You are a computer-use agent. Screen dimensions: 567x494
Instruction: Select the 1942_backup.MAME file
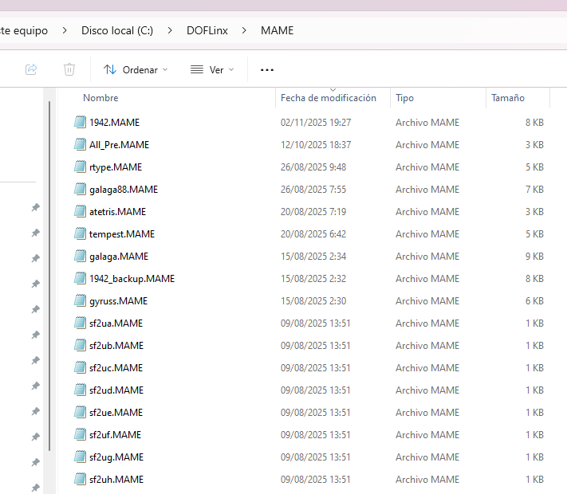pyautogui.click(x=132, y=279)
